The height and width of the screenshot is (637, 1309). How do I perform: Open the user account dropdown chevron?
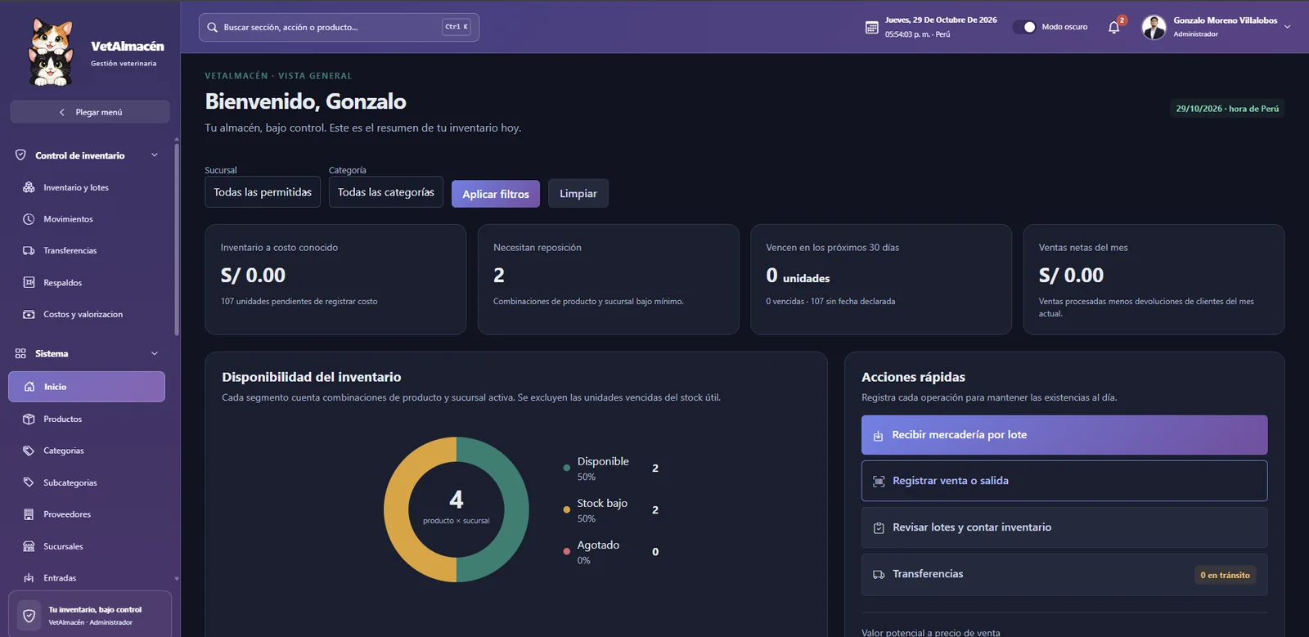(x=1287, y=27)
